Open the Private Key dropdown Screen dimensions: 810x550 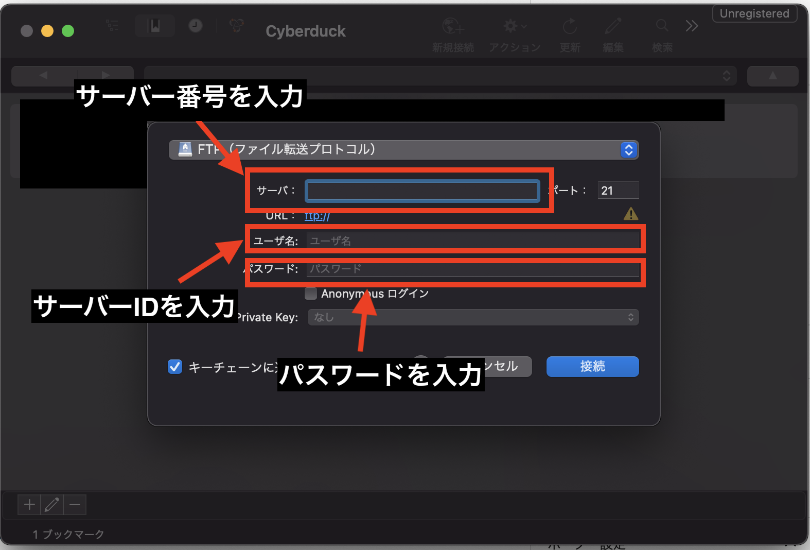[473, 317]
